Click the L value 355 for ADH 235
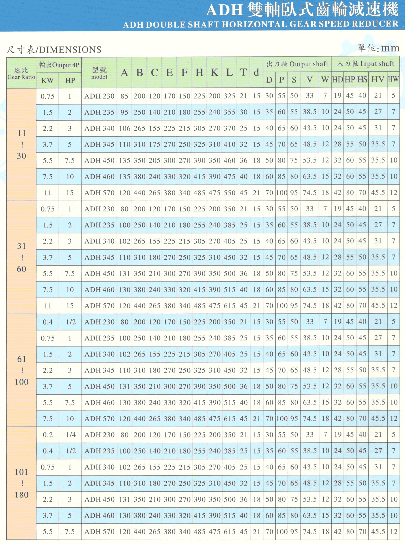Viewport: 405px width, 545px height. tap(229, 112)
